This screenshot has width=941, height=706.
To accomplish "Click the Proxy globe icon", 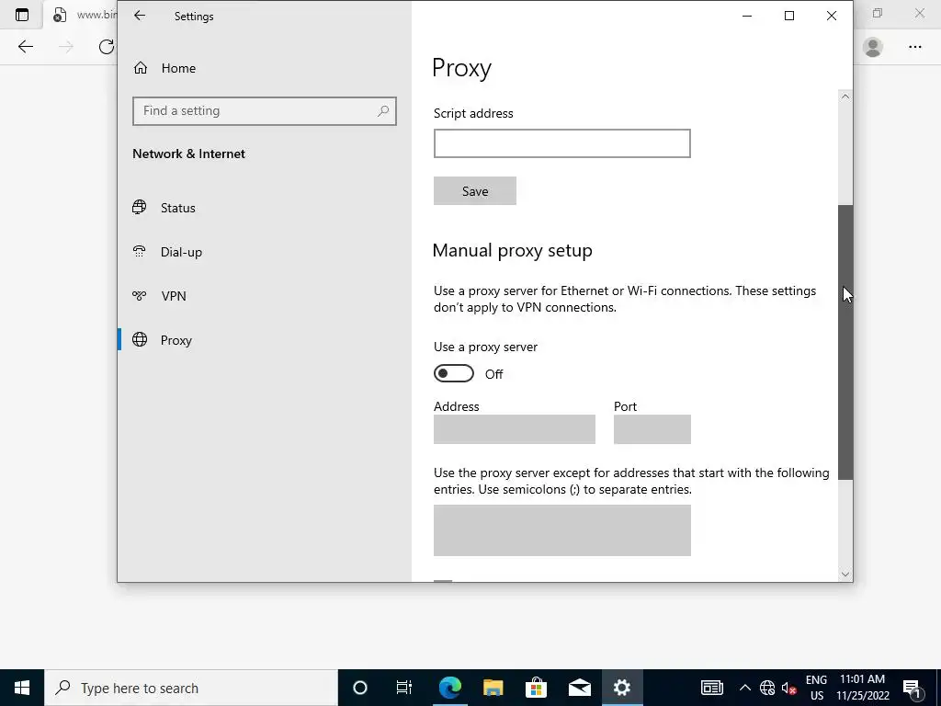I will pyautogui.click(x=140, y=340).
